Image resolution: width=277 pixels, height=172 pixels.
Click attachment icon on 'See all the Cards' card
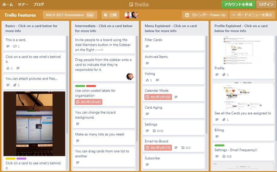224,120
